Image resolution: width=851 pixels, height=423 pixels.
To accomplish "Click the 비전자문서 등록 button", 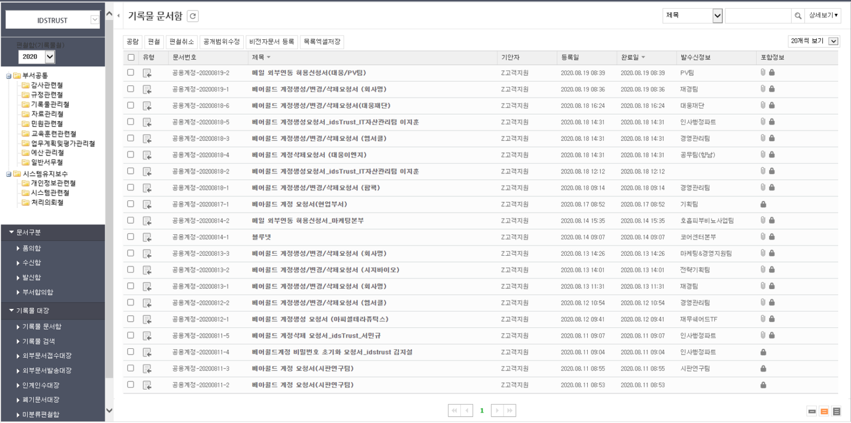I will [x=271, y=42].
